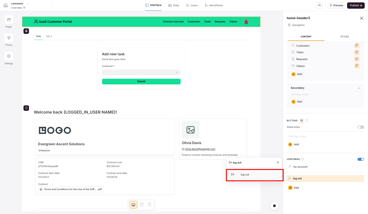Open the Theme panel icon
Screen dimensions: 368x214
tap(9, 38)
